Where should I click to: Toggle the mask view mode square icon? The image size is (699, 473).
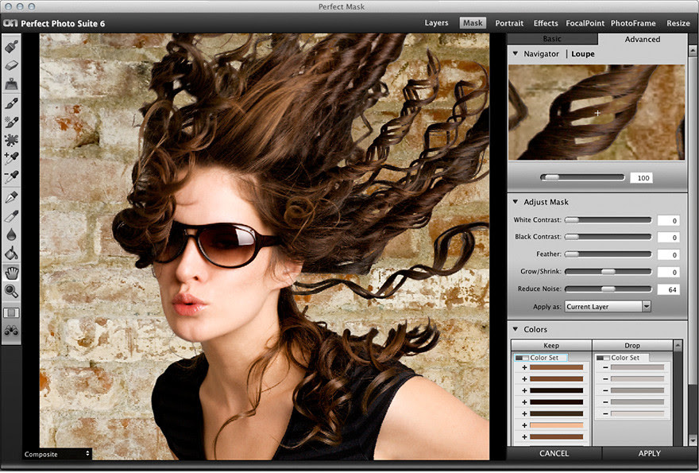(x=11, y=312)
